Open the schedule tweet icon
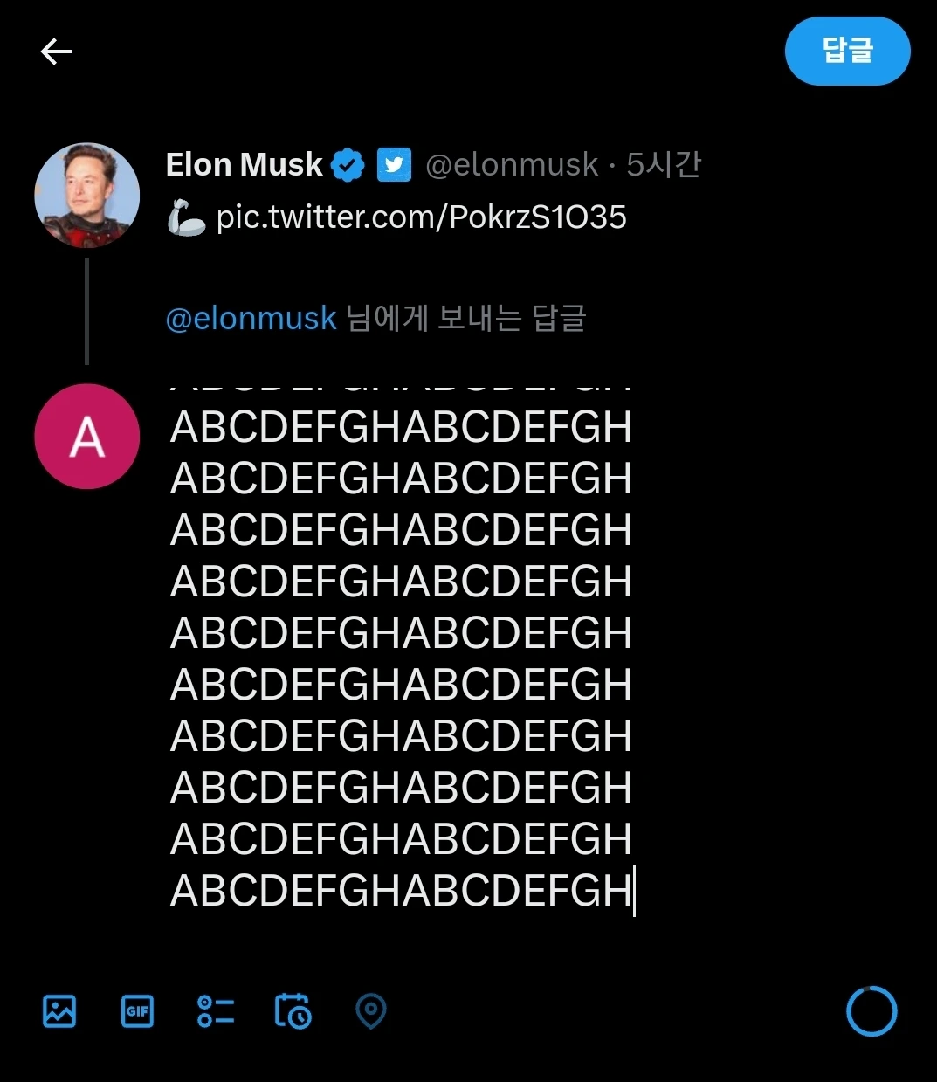 tap(293, 1011)
